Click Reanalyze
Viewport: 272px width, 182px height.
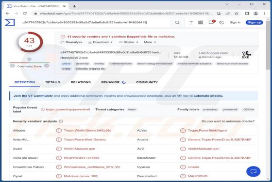[x=71, y=42]
